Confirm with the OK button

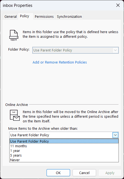pyautogui.click(x=58, y=173)
